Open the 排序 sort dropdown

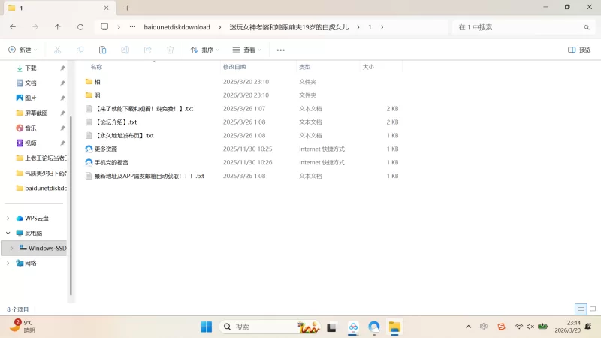[204, 50]
